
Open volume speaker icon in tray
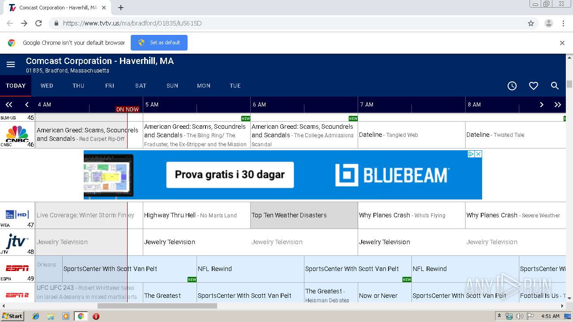[x=520, y=316]
